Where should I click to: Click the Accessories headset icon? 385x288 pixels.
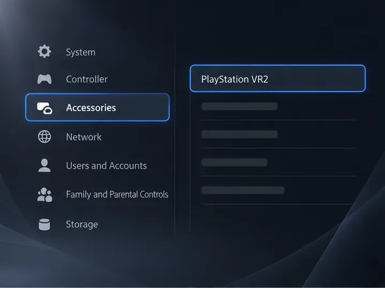point(44,108)
